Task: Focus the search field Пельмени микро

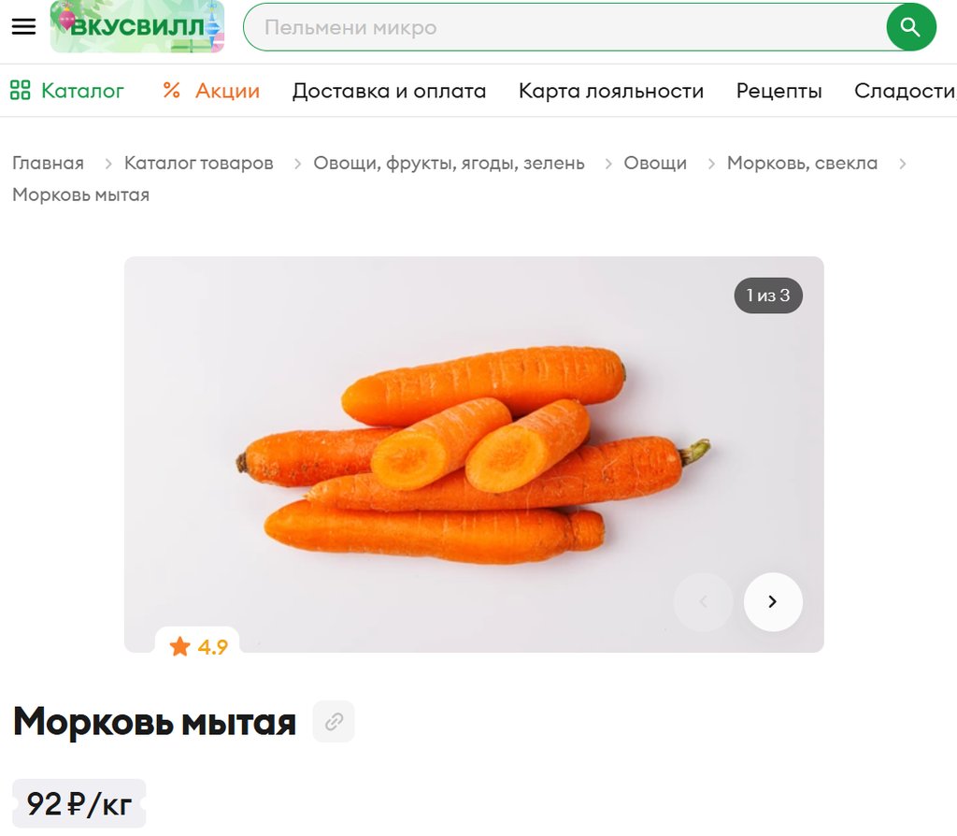Action: (x=564, y=27)
